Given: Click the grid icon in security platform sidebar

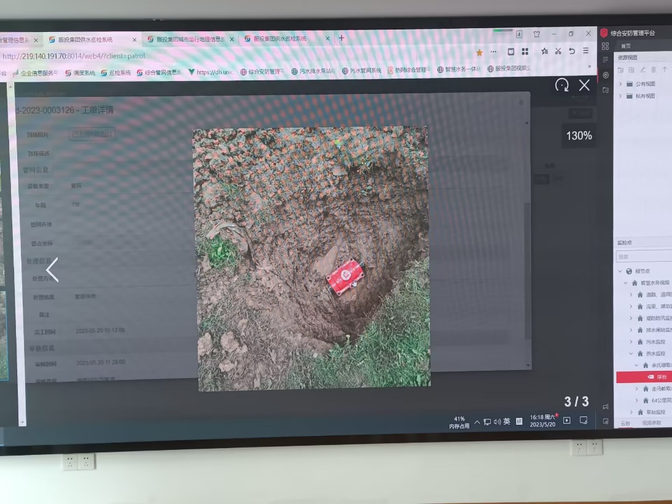Looking at the screenshot, I should (605, 46).
